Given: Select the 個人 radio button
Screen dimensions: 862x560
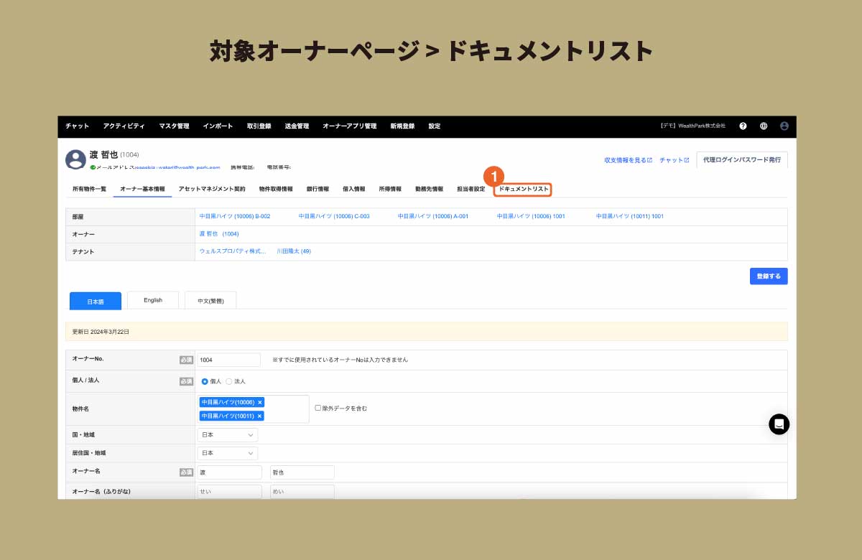Looking at the screenshot, I should coord(205,381).
